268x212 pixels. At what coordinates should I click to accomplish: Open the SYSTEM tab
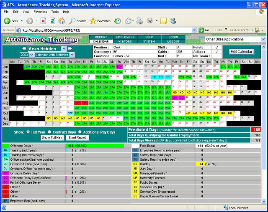click(x=149, y=41)
